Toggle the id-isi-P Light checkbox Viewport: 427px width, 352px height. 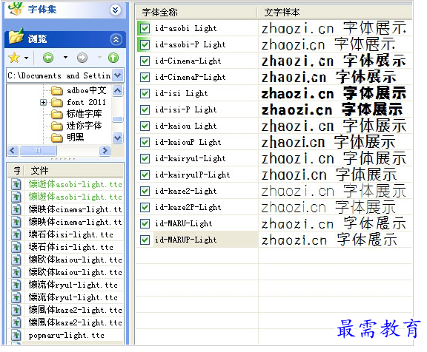pos(145,109)
